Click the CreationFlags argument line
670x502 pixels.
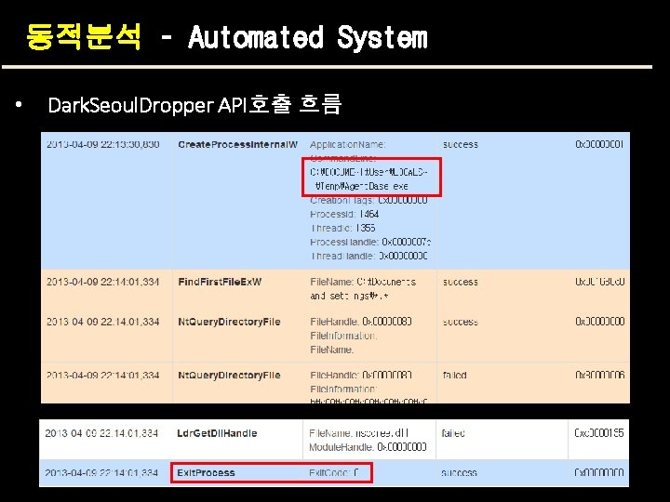(x=368, y=200)
